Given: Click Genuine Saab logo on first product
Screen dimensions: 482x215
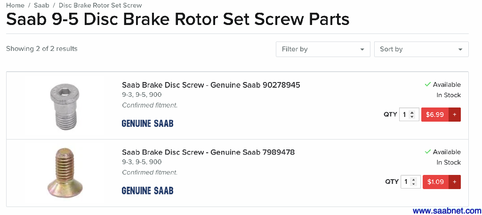Looking at the screenshot, I should click(x=147, y=124).
